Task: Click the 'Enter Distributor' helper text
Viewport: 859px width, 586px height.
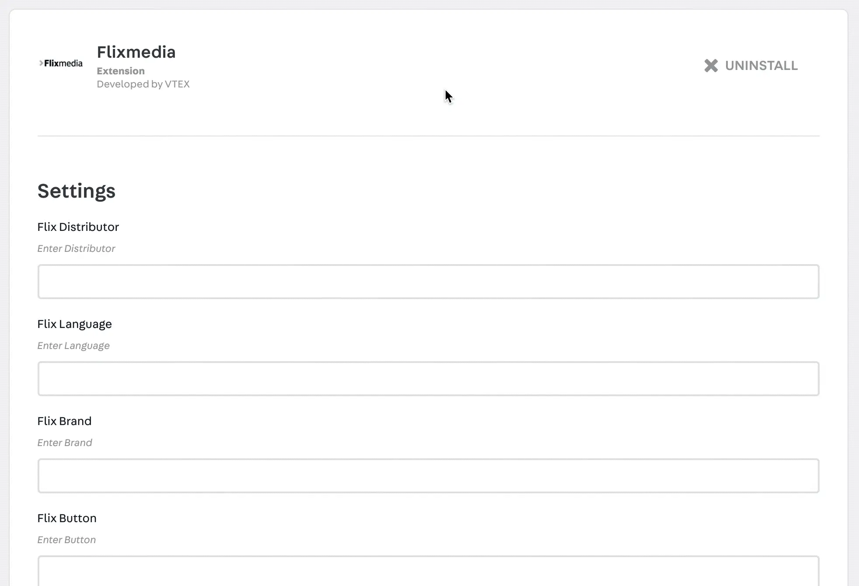Action: click(76, 248)
